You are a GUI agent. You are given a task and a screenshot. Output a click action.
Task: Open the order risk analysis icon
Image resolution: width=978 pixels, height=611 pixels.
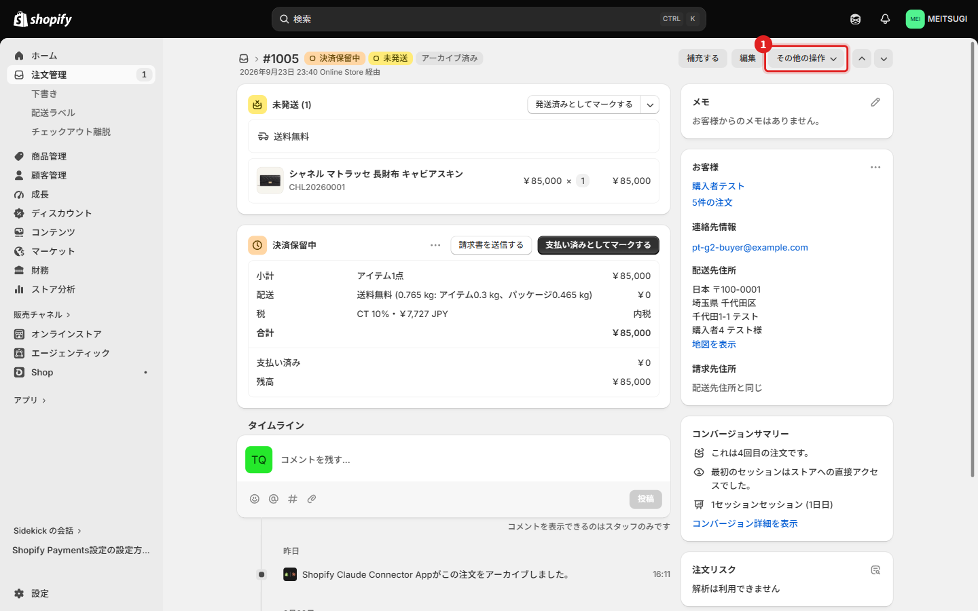[x=875, y=570]
